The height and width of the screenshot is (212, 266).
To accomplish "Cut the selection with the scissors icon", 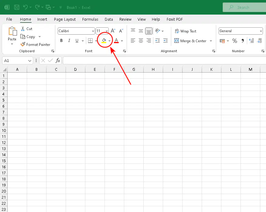I will click(23, 29).
